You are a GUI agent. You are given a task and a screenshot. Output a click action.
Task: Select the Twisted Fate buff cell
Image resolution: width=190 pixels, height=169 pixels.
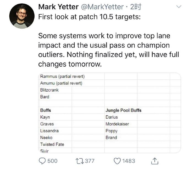click(52, 144)
